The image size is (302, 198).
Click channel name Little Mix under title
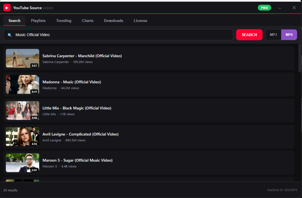pos(49,114)
